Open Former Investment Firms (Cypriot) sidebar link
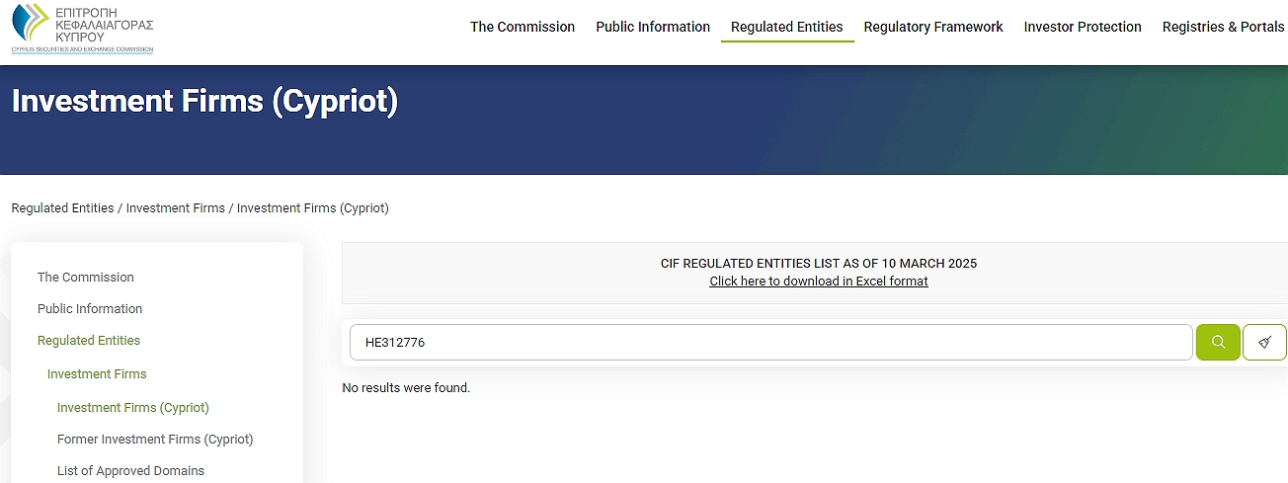 coord(155,440)
